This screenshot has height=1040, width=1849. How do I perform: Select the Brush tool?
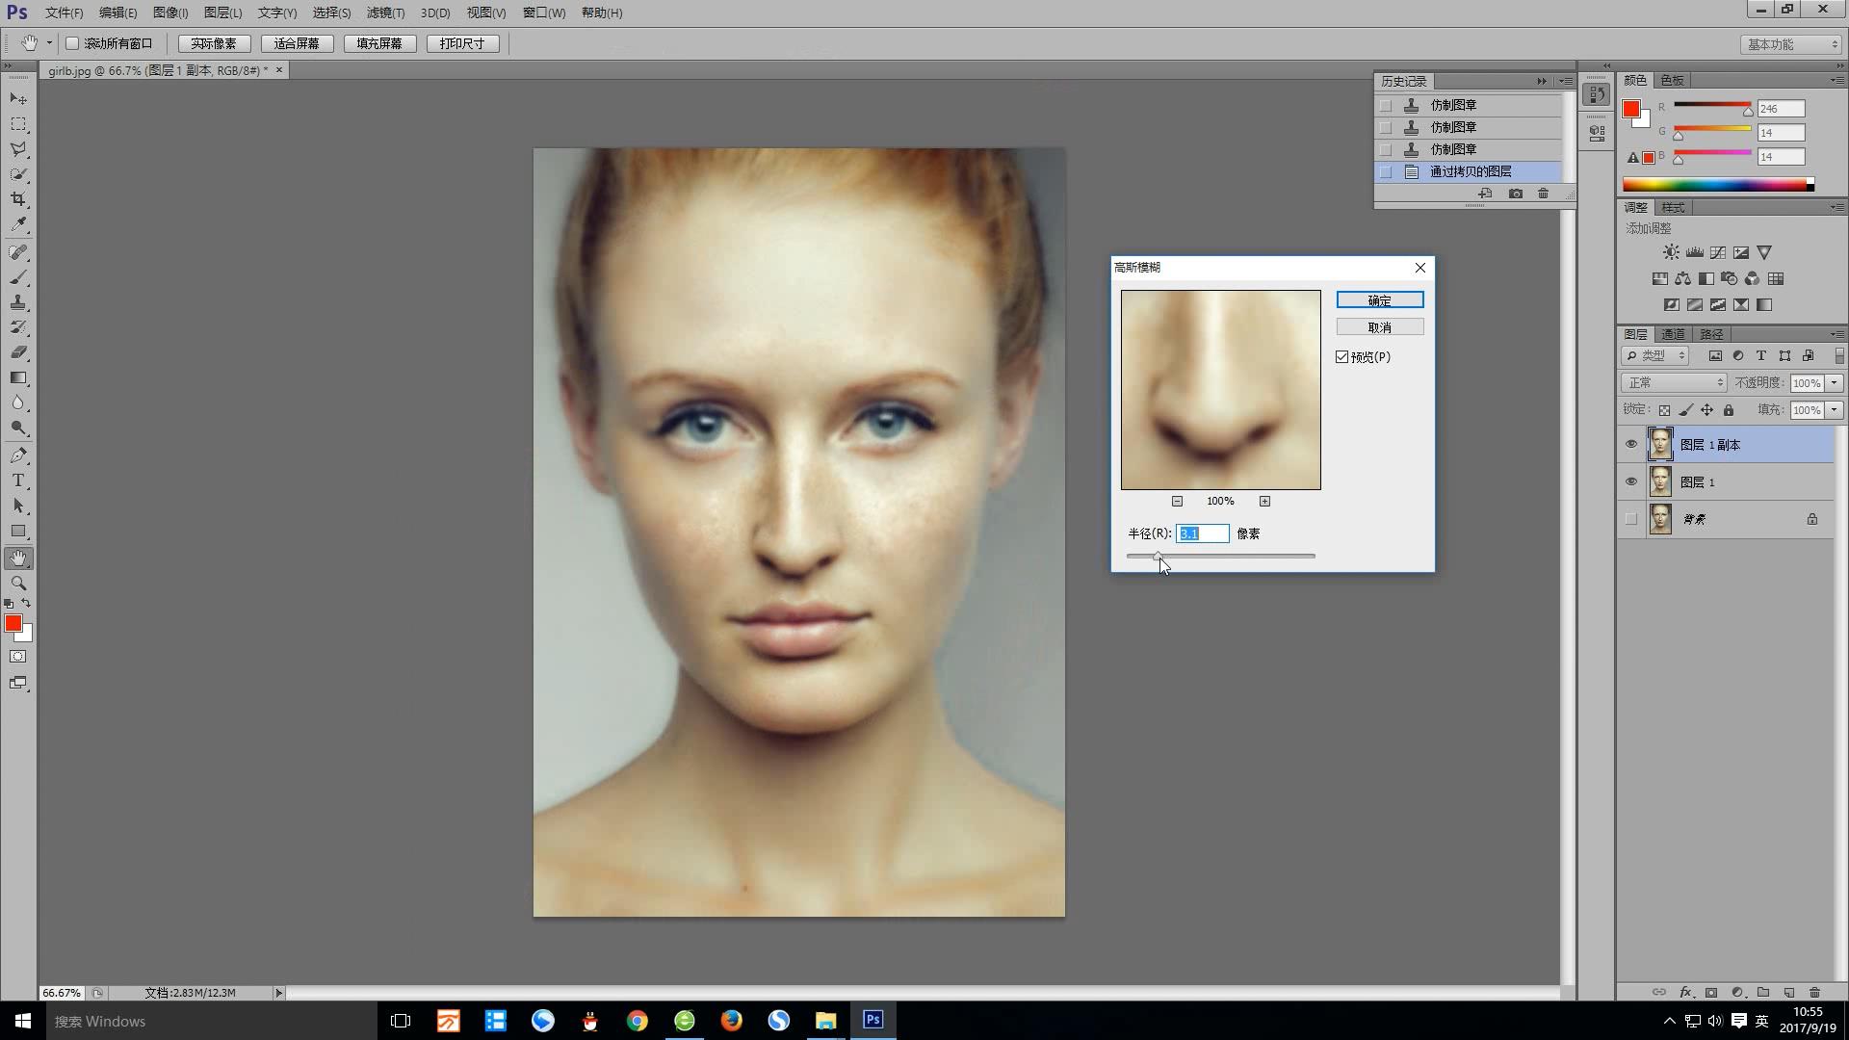pyautogui.click(x=18, y=277)
